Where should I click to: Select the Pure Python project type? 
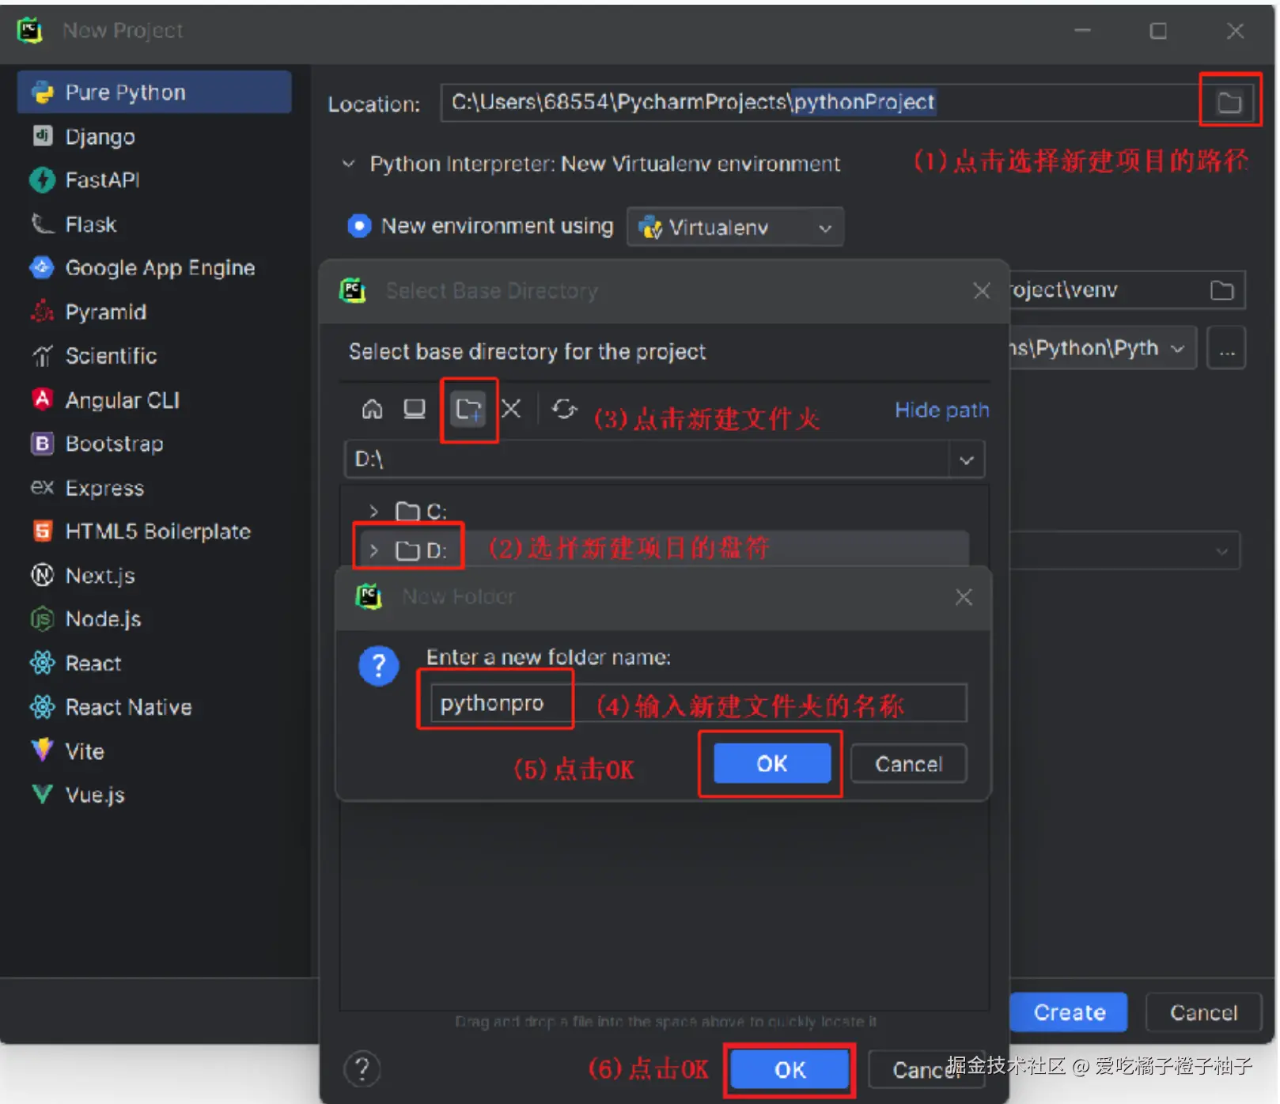(x=154, y=93)
